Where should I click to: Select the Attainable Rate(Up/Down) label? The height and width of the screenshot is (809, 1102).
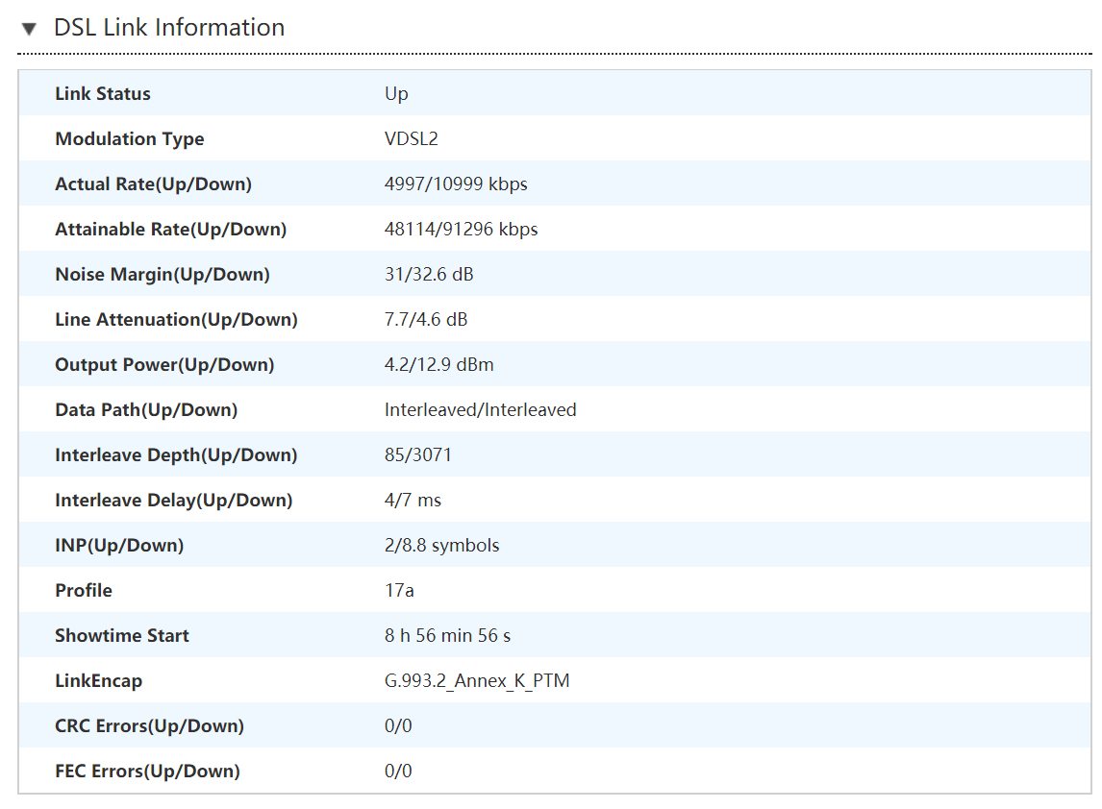tap(170, 229)
